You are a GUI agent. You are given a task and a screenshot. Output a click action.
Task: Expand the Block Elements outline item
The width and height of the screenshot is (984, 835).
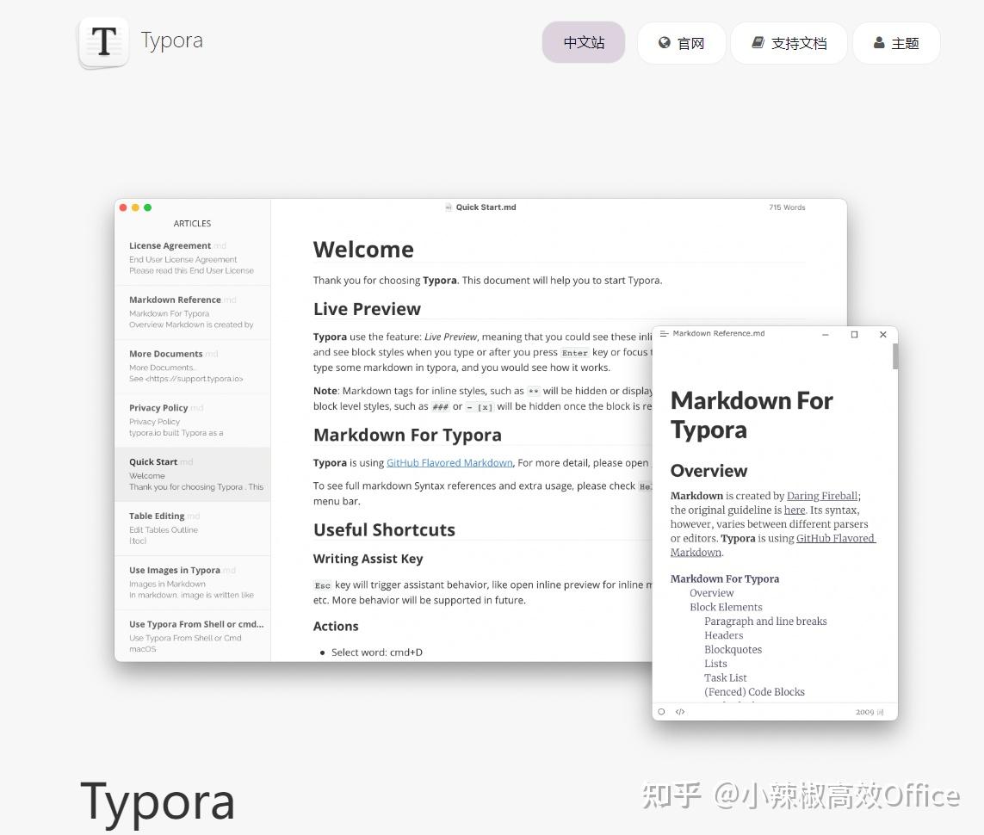click(726, 607)
